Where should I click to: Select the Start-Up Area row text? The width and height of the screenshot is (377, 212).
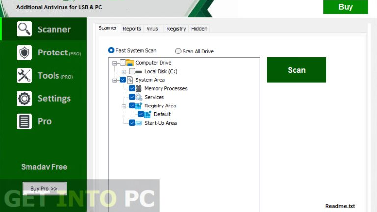(x=161, y=123)
